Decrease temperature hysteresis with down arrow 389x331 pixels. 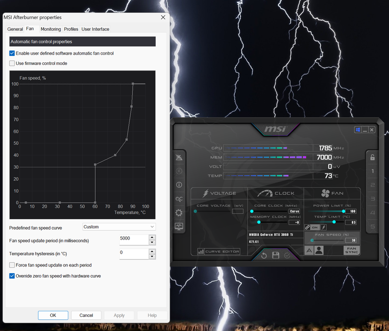(152, 257)
